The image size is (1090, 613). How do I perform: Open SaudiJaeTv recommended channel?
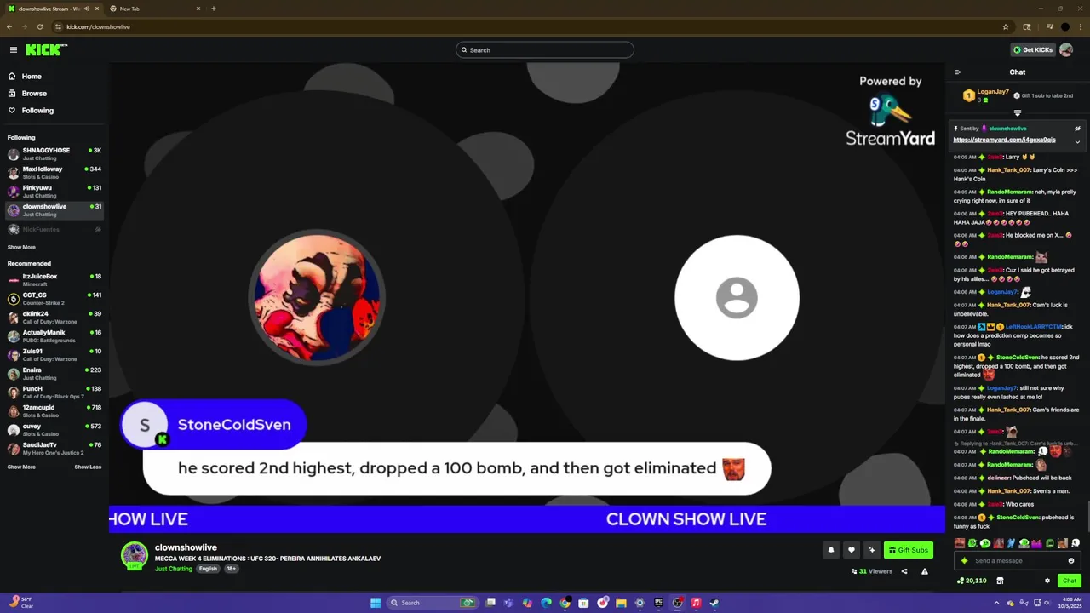coord(54,449)
